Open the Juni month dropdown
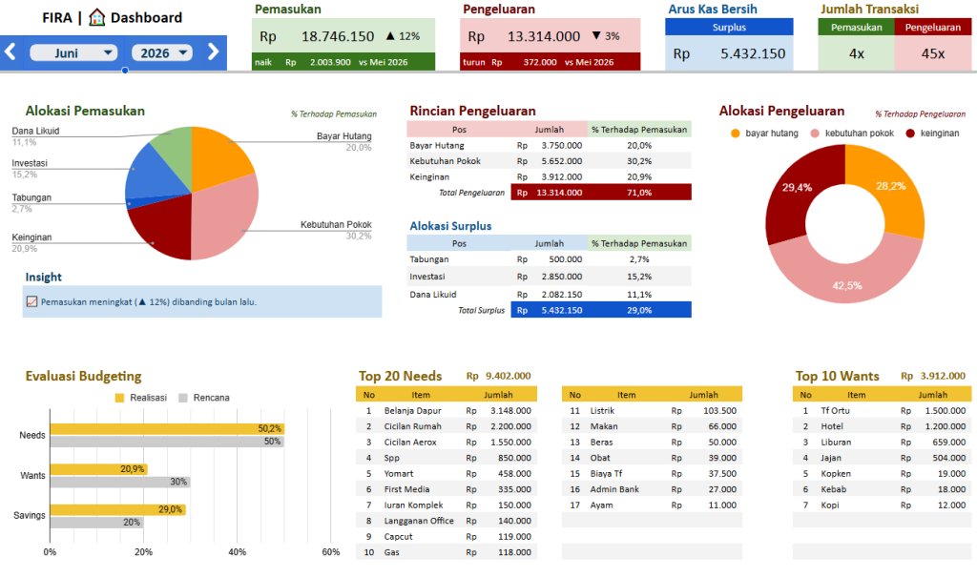Image resolution: width=977 pixels, height=577 pixels. [73, 53]
